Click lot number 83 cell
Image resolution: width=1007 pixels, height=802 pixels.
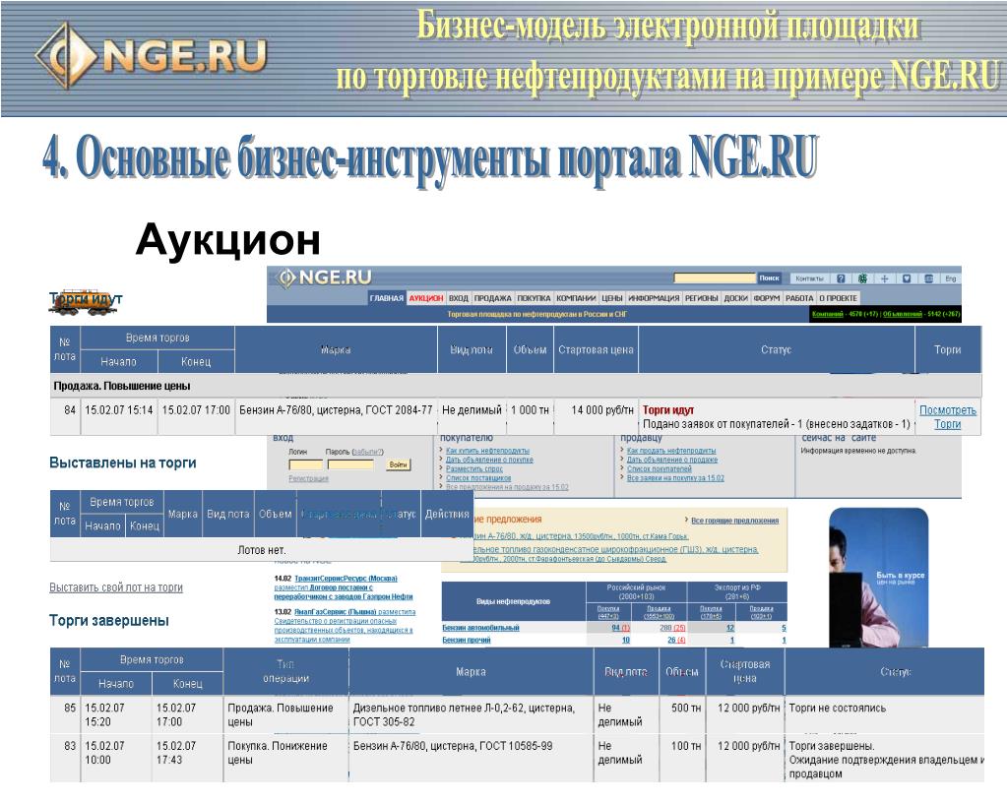pos(66,758)
